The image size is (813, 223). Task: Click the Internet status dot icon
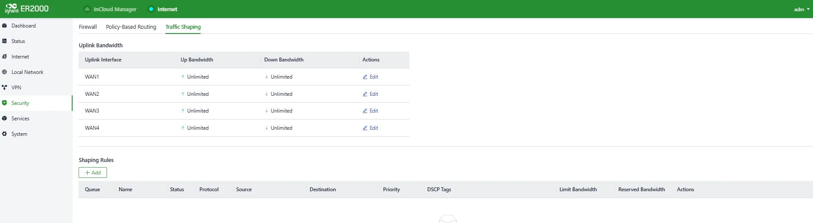click(151, 9)
